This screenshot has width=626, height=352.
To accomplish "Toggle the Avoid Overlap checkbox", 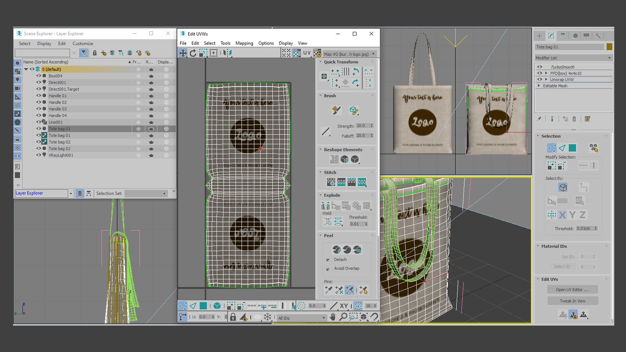I will (328, 269).
